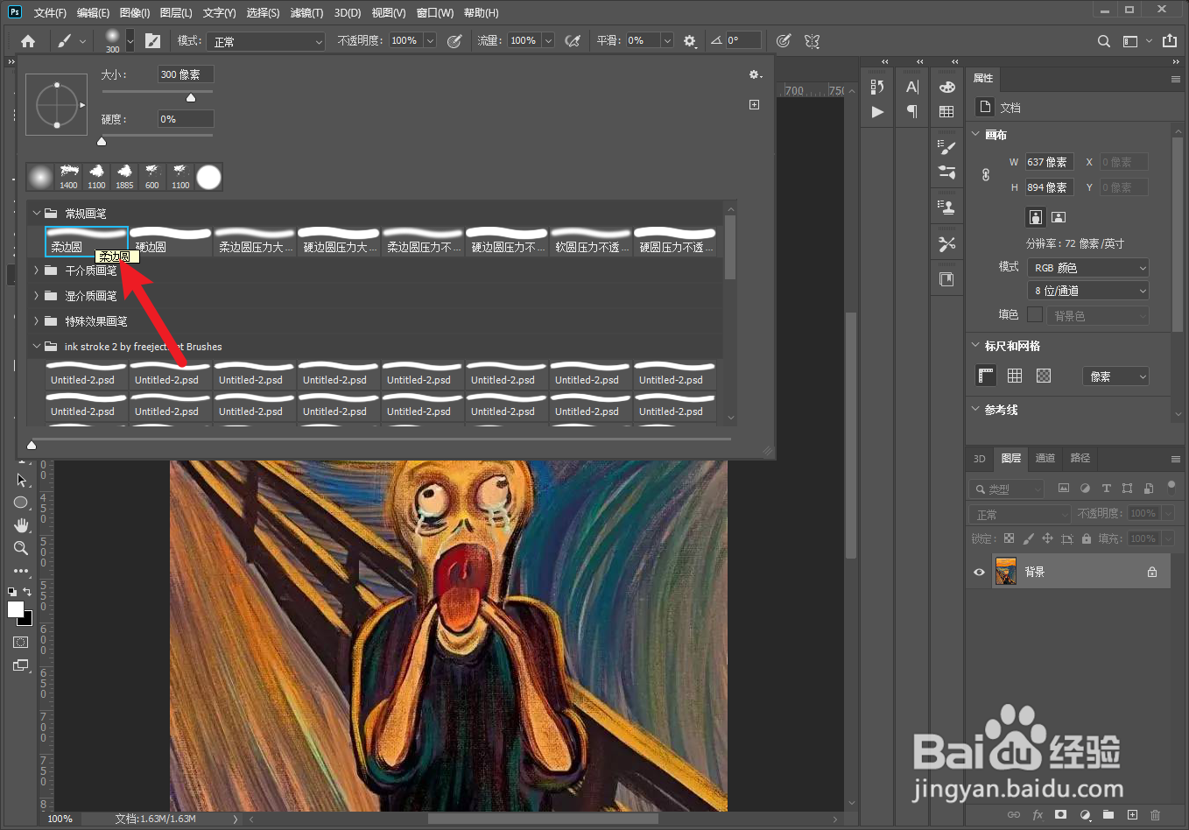The height and width of the screenshot is (830, 1189).
Task: Open the Swatches grid panel icon
Action: coord(946,111)
